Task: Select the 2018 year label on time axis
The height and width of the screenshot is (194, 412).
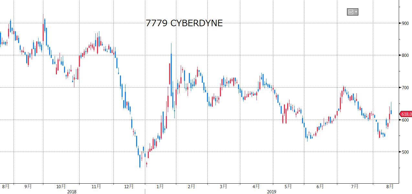Action: [72, 192]
